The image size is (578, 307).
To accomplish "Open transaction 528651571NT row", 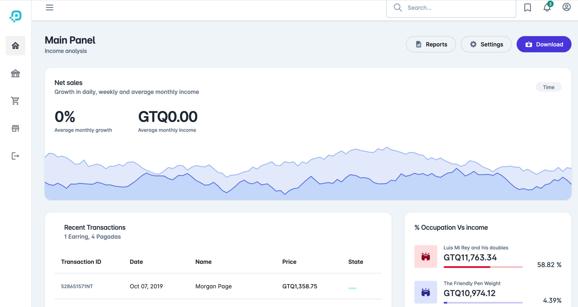I will tap(77, 286).
